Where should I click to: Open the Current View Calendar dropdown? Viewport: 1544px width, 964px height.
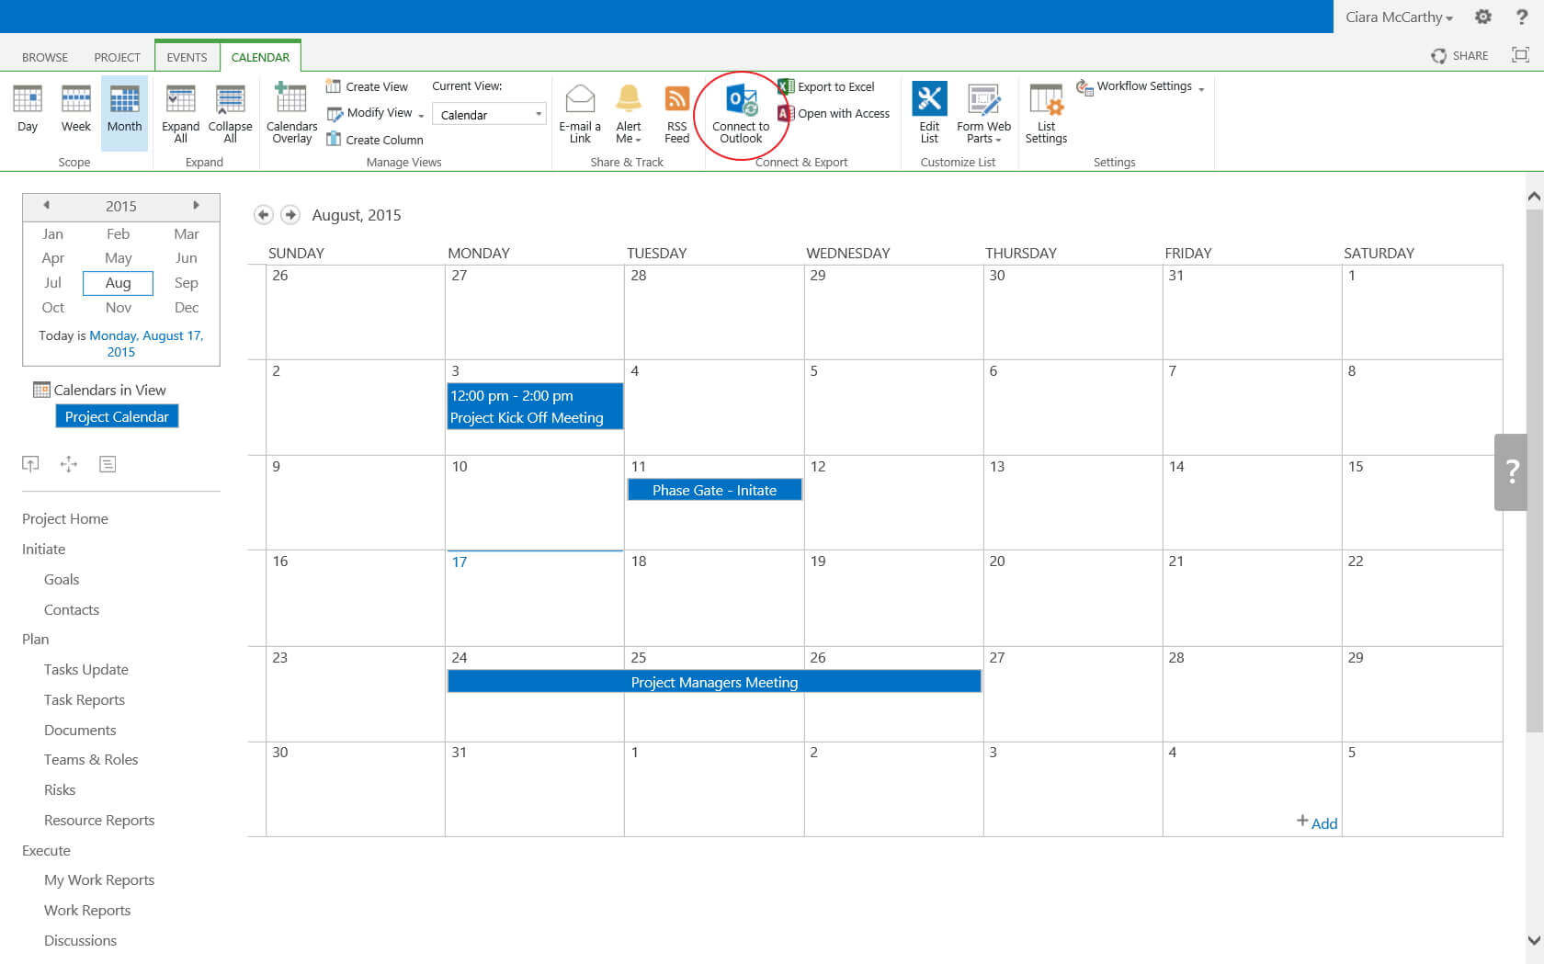489,115
